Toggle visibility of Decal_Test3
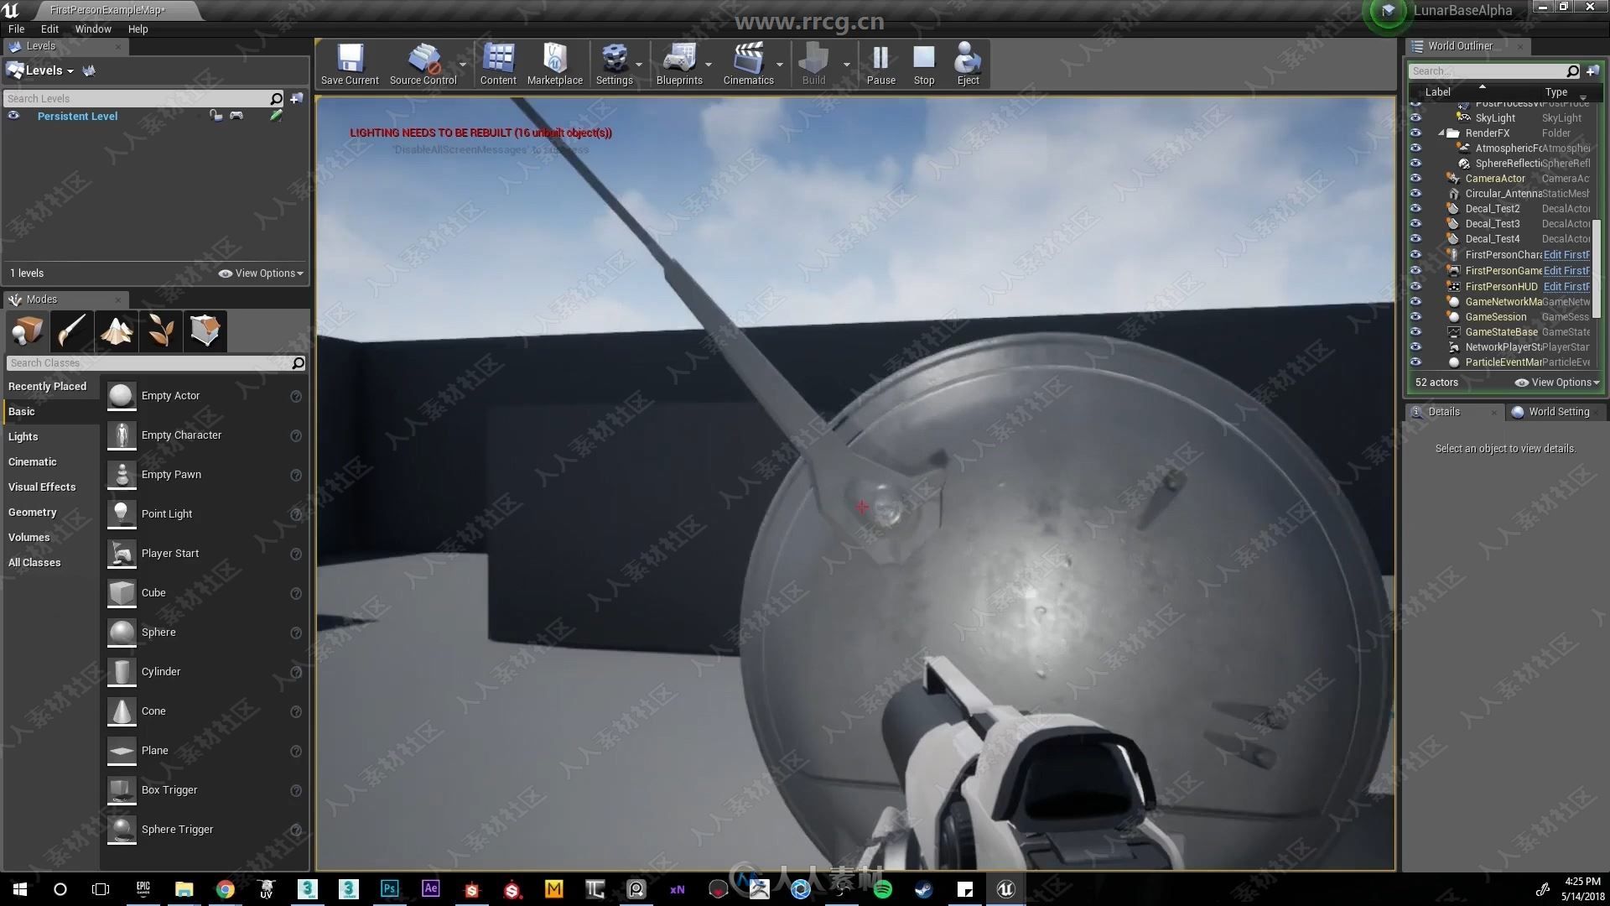1610x906 pixels. 1416,224
